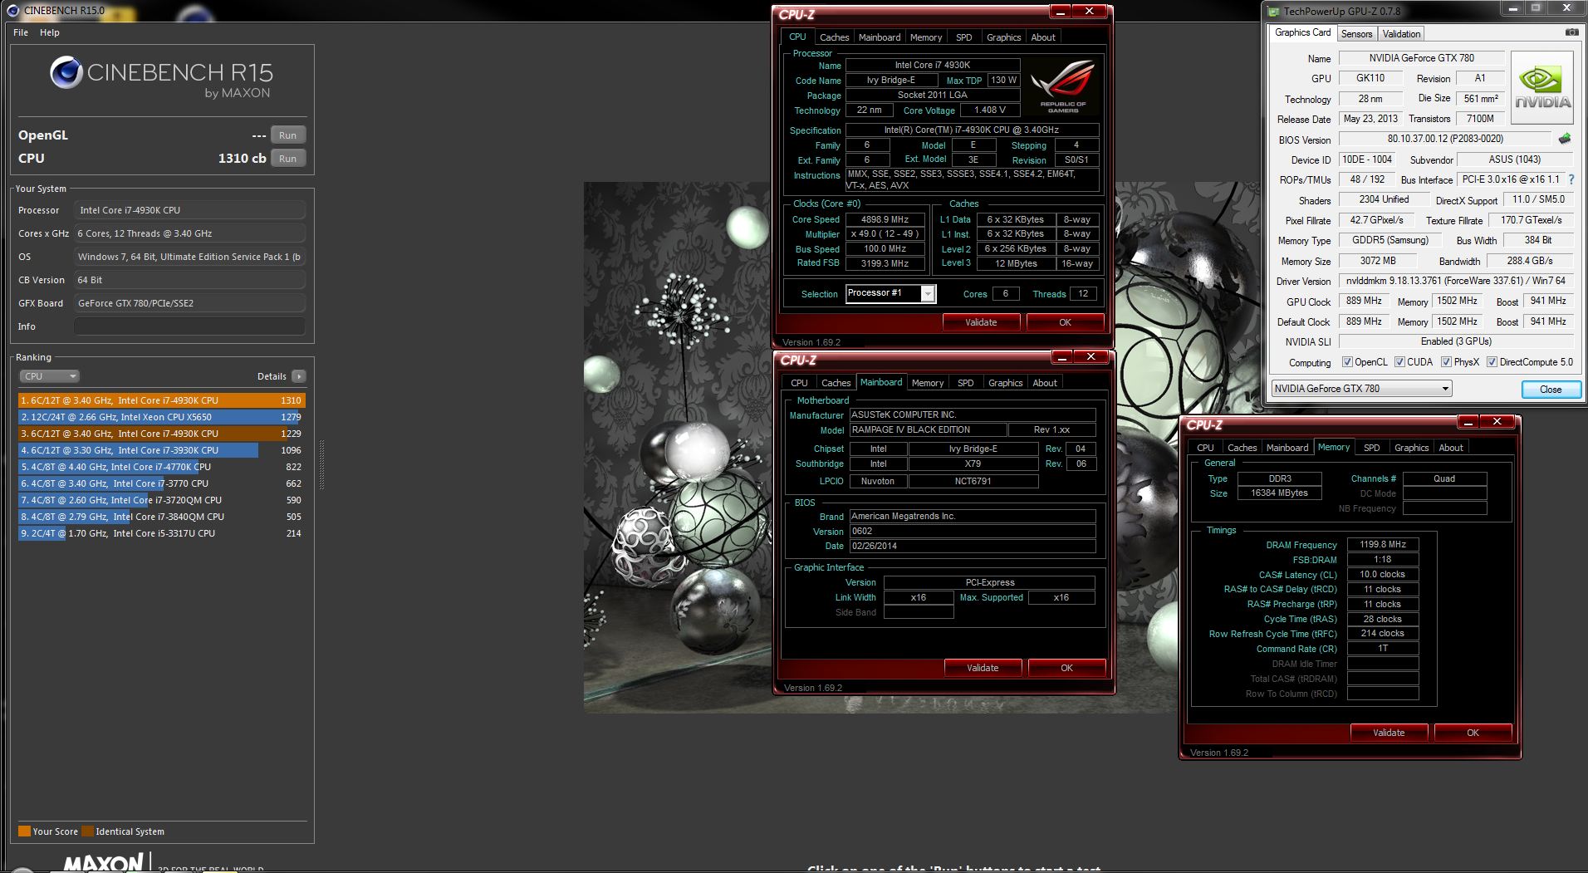This screenshot has width=1588, height=873.
Task: Select ranking row i7-4770K CPU 822
Action: (162, 467)
